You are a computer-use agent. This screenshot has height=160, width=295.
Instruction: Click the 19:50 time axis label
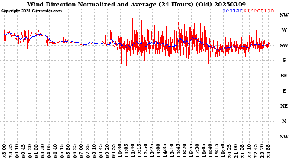tap(223, 151)
